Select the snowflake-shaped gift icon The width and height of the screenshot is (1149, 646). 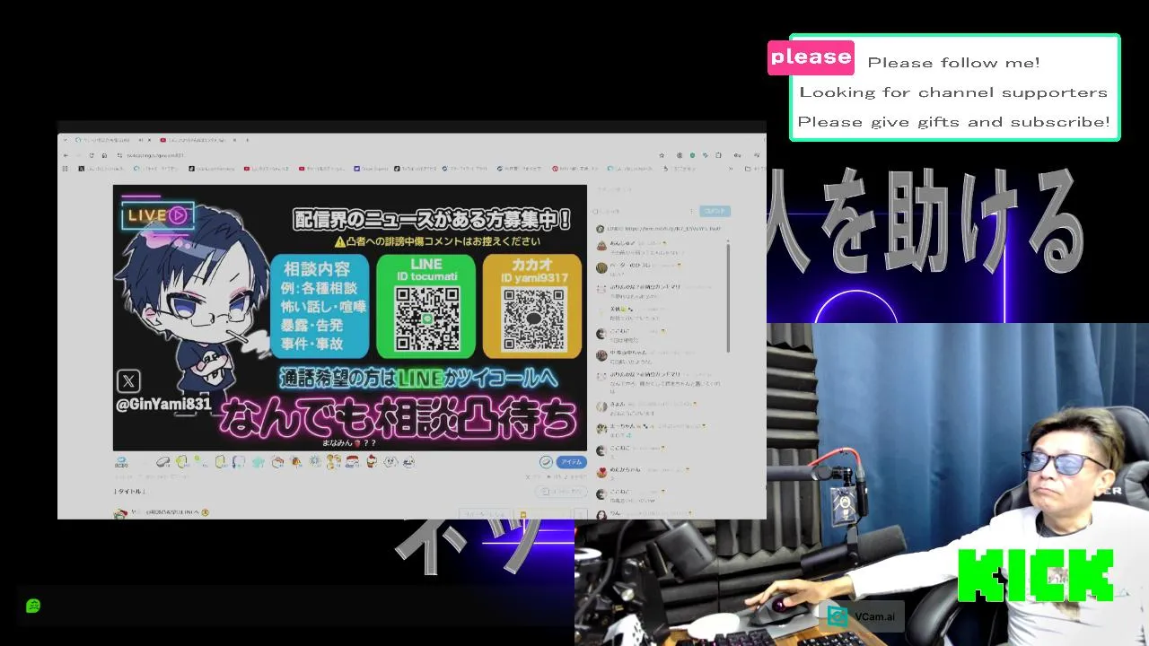(x=314, y=461)
